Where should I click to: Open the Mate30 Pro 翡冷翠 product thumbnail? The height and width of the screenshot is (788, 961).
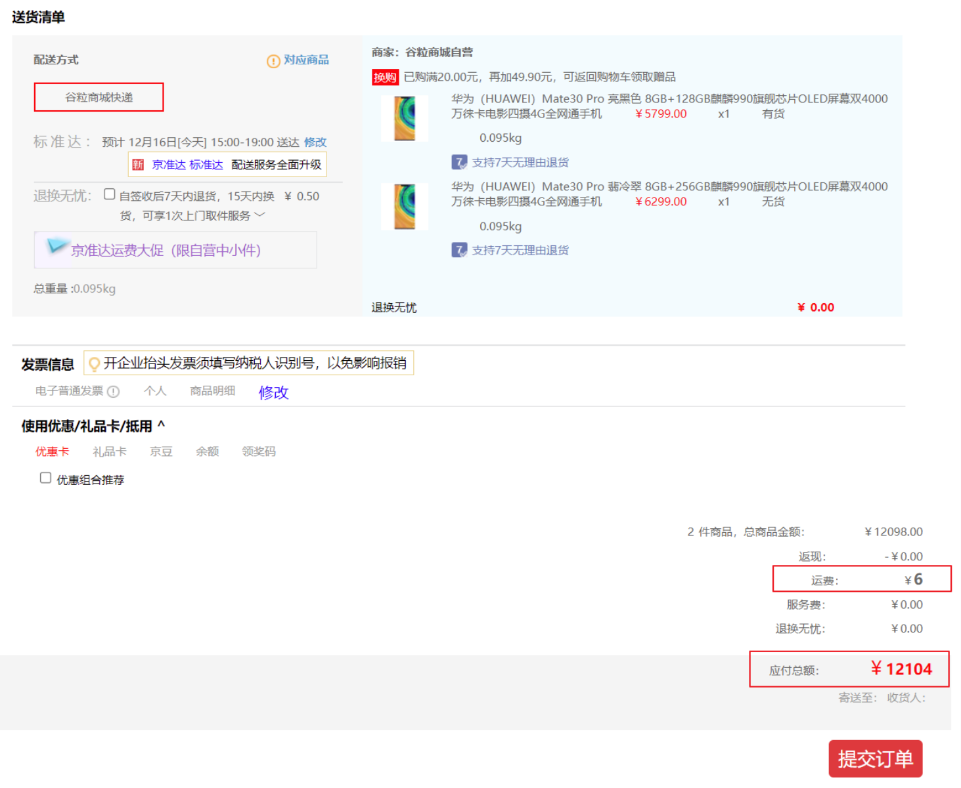coord(405,207)
